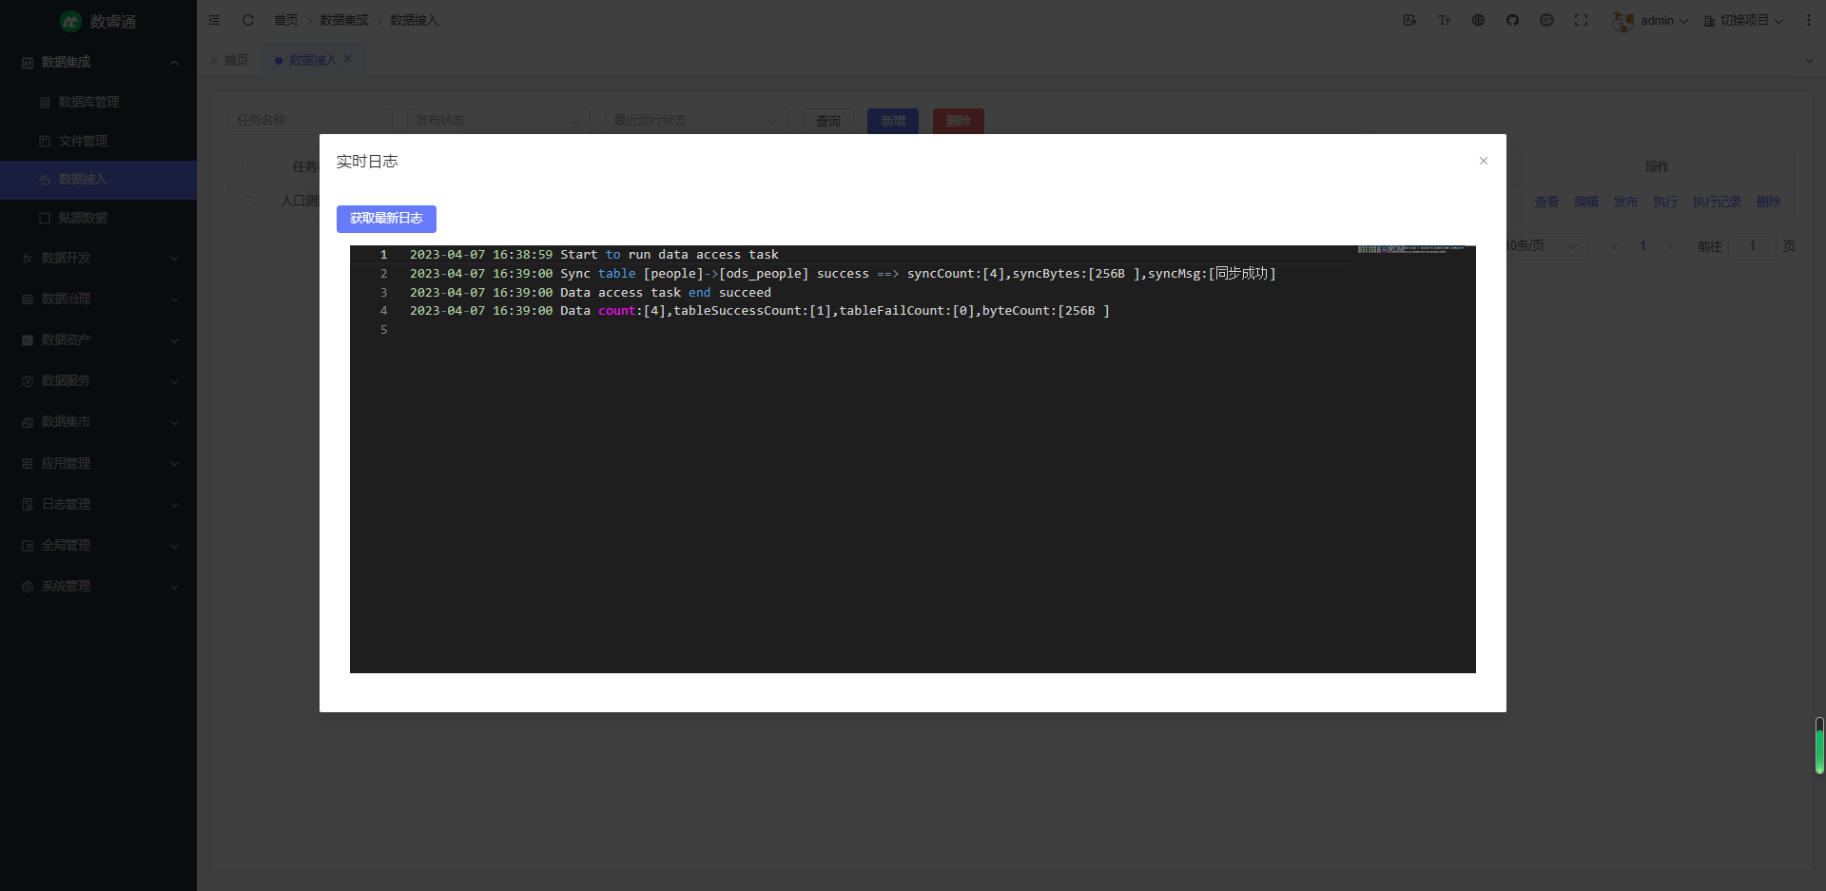1826x891 pixels.
Task: Click 贴源数据 square icon
Action: [45, 218]
